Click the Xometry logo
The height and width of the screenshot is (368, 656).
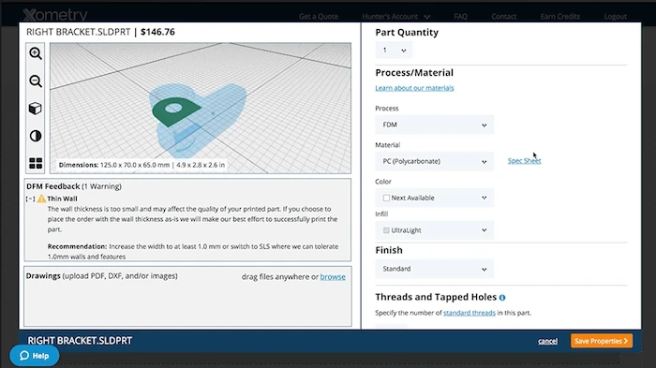(54, 15)
